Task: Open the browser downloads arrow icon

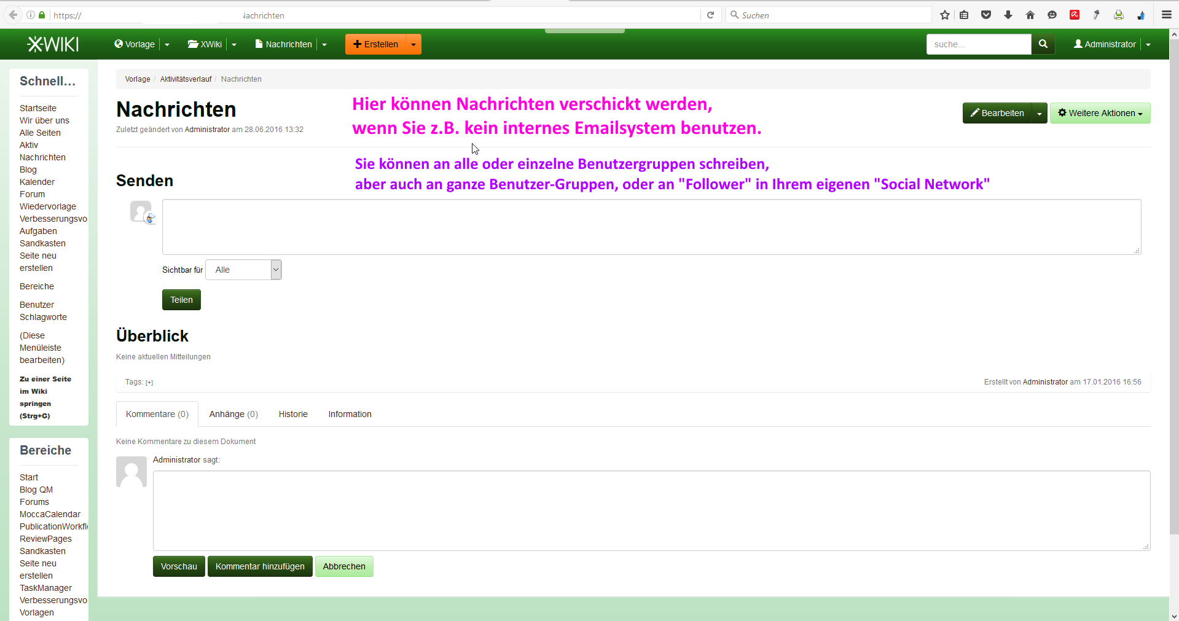Action: [x=1008, y=15]
